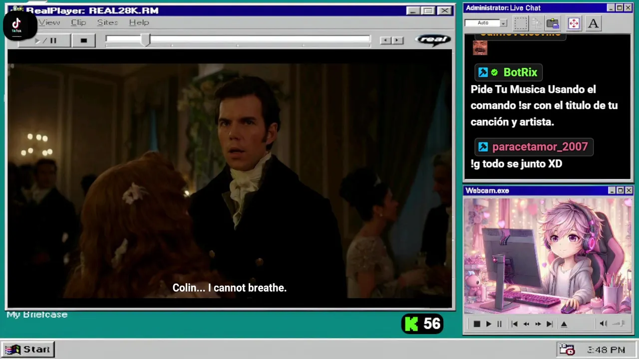Stop the RealPlayer clip
The height and width of the screenshot is (359, 639).
pyautogui.click(x=83, y=40)
